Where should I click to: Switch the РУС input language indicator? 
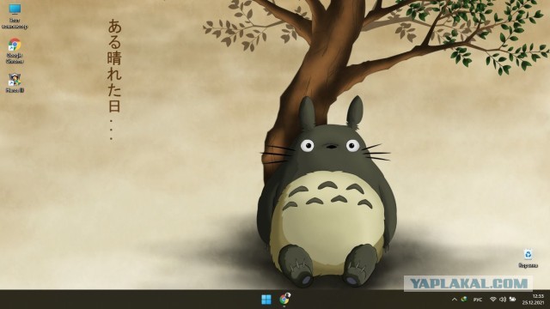478,300
